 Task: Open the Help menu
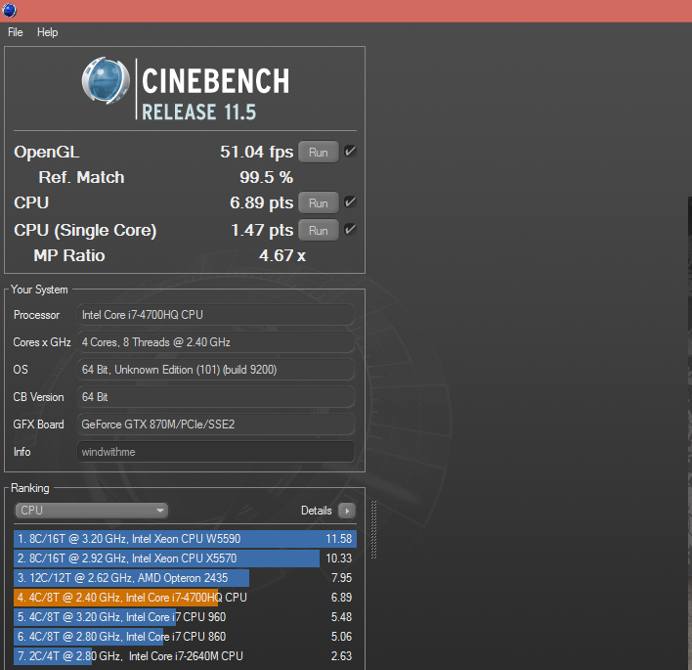(x=47, y=32)
